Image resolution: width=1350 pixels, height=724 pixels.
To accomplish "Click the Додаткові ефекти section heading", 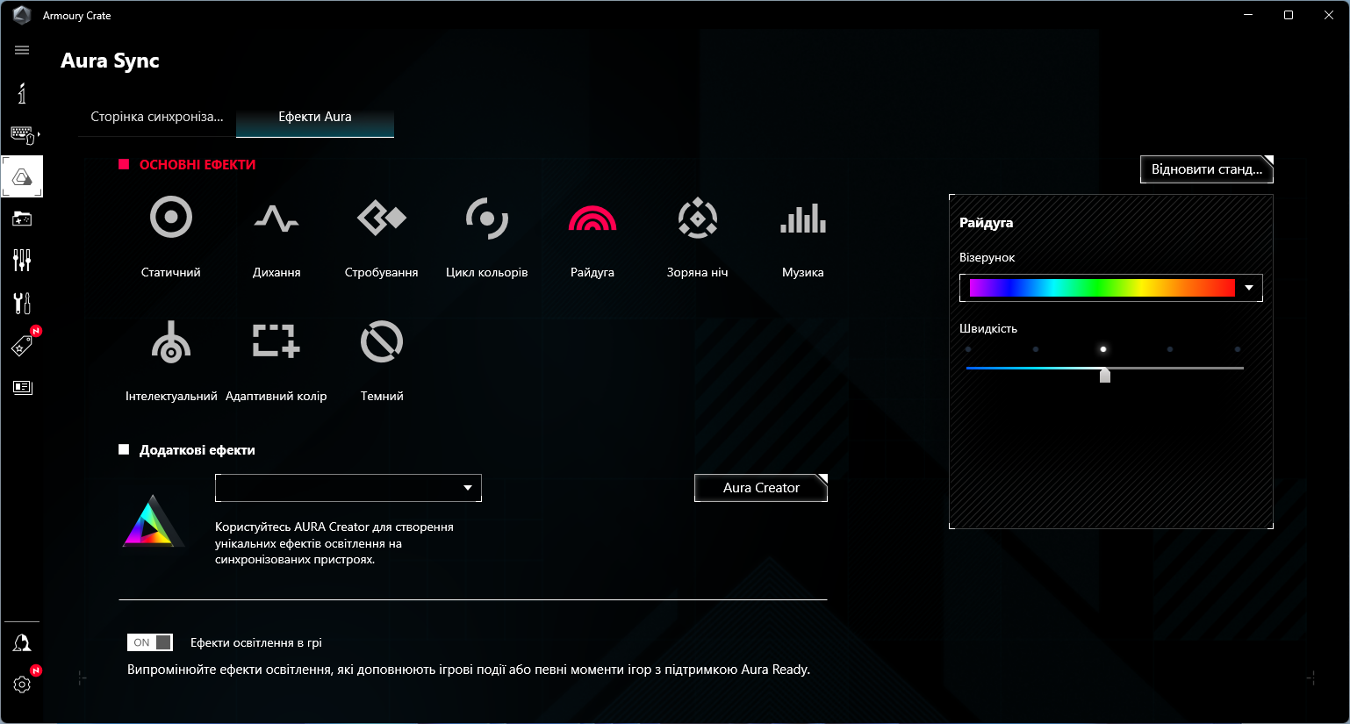I will (x=197, y=450).
